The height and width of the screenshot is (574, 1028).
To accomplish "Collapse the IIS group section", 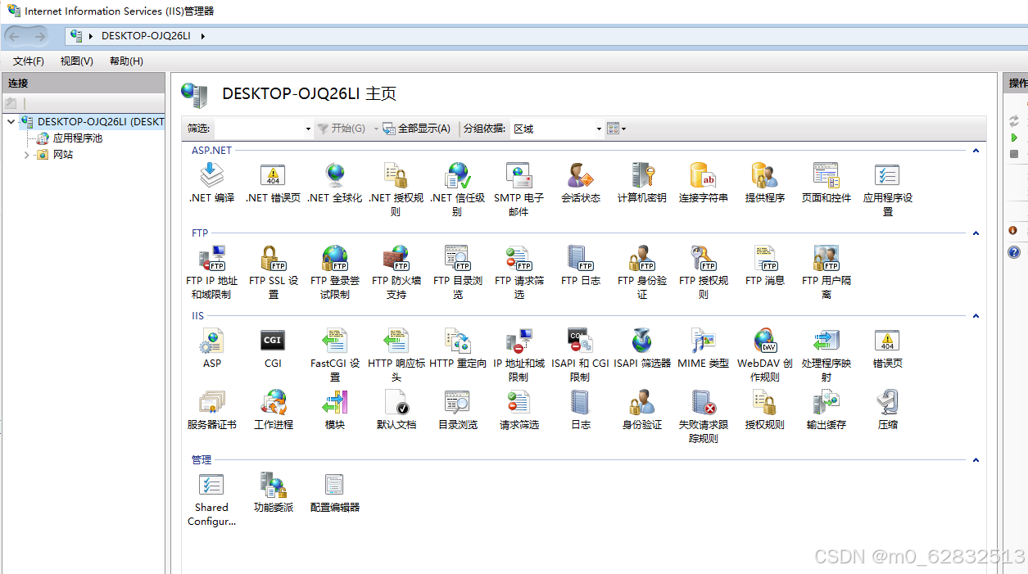I will (976, 316).
